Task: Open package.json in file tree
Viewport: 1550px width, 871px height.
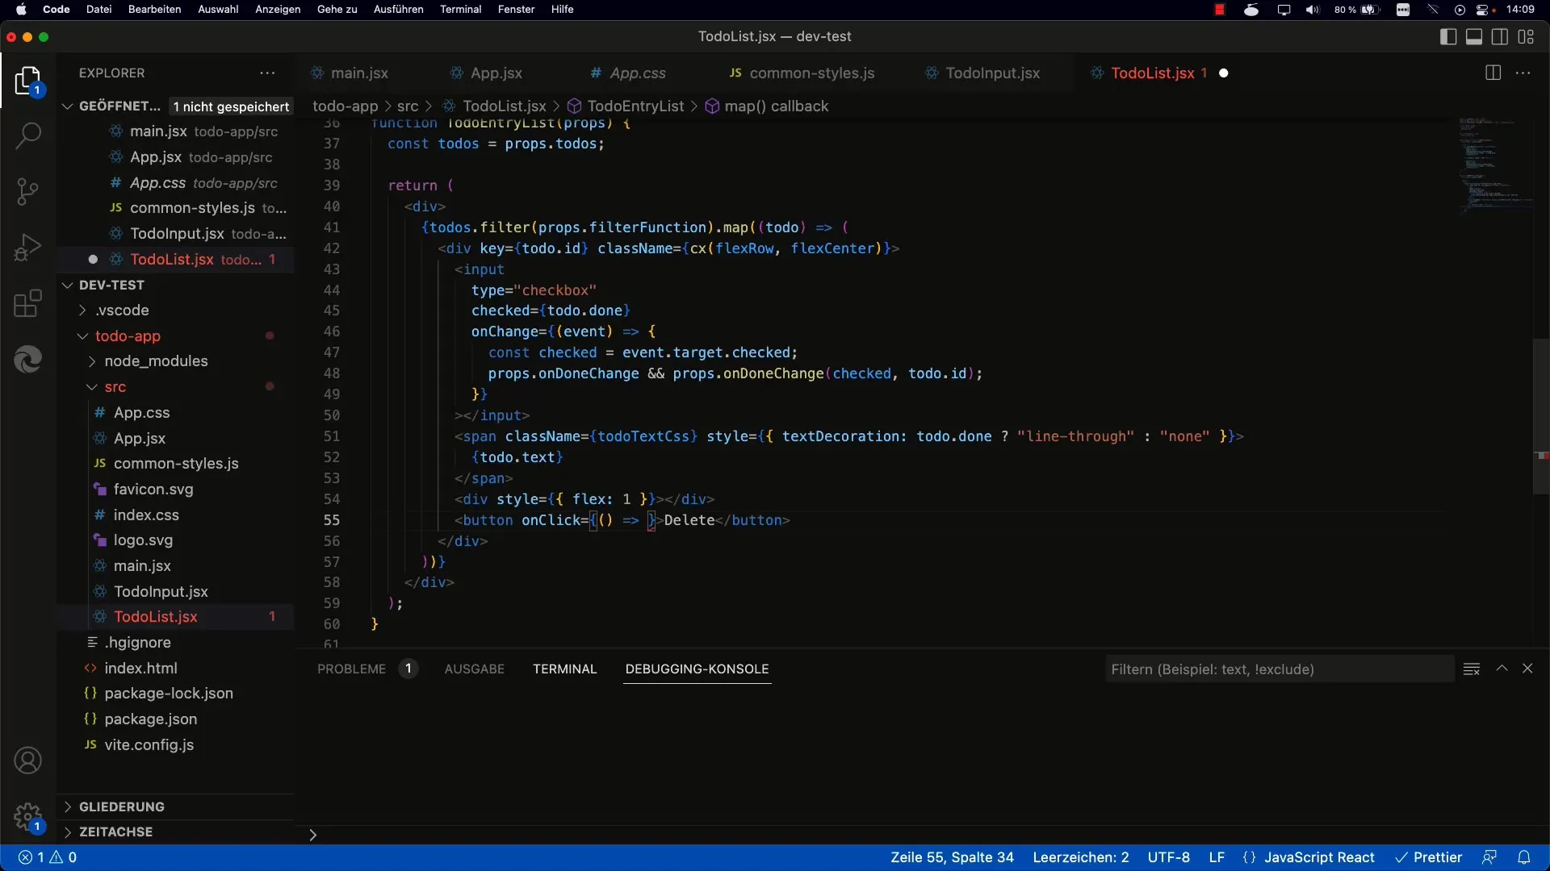Action: pyautogui.click(x=150, y=719)
